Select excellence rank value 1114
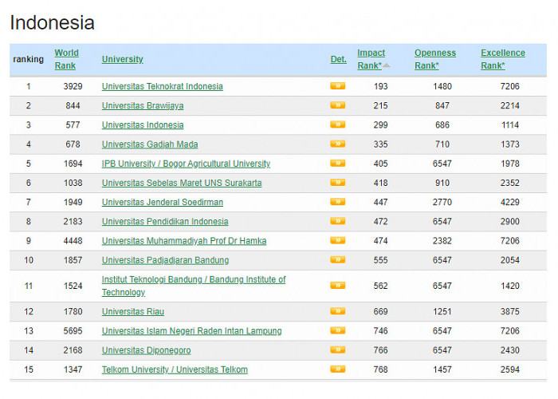 tap(510, 125)
